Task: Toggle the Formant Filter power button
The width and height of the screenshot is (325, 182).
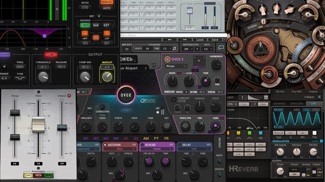Action: click(x=174, y=100)
